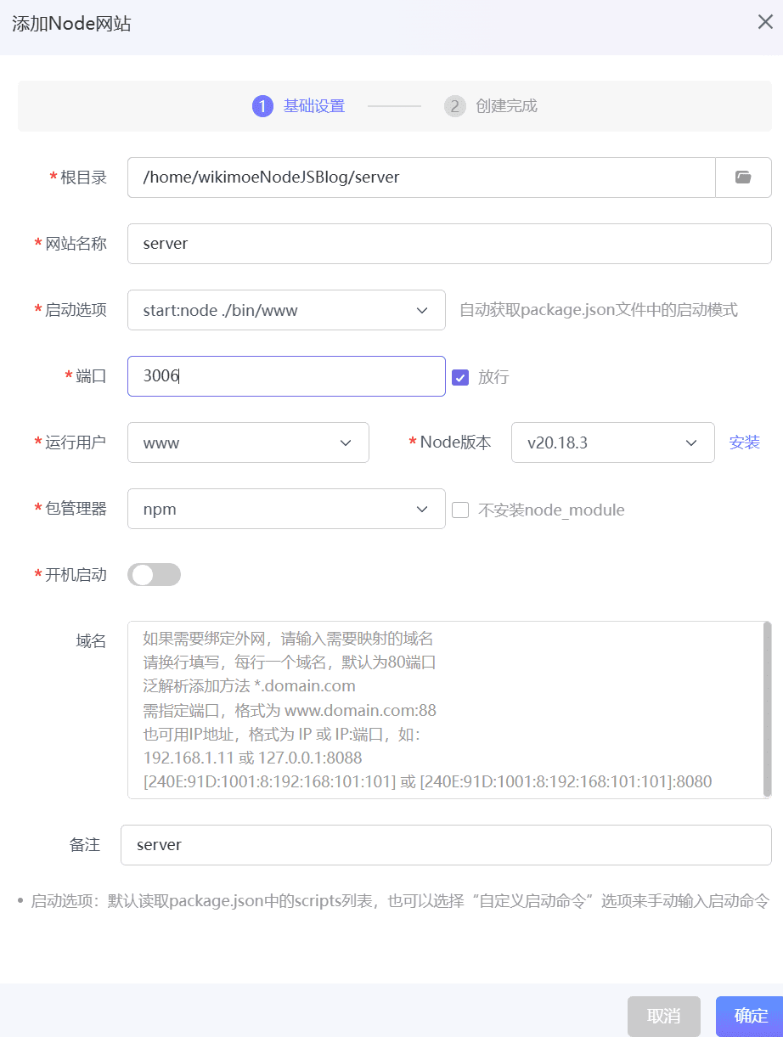Viewport: 783px width, 1037px height.
Task: Click step 1 circle for basic settings
Action: pyautogui.click(x=262, y=106)
